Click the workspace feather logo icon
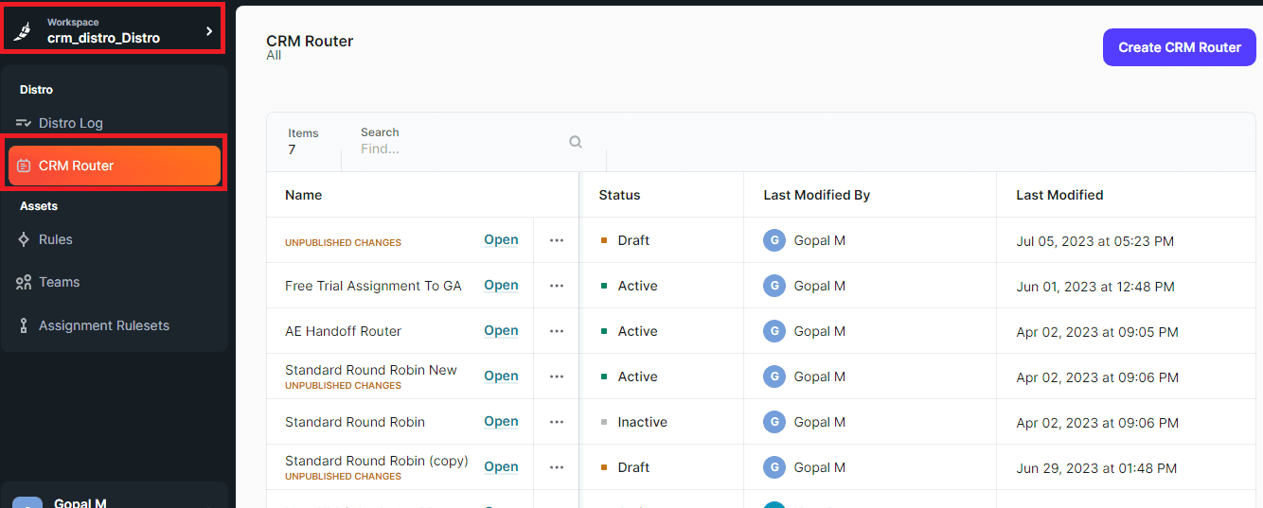This screenshot has width=1263, height=508. (x=23, y=31)
